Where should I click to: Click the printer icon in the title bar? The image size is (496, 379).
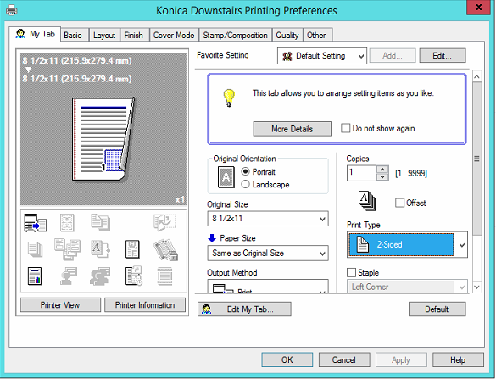point(12,10)
